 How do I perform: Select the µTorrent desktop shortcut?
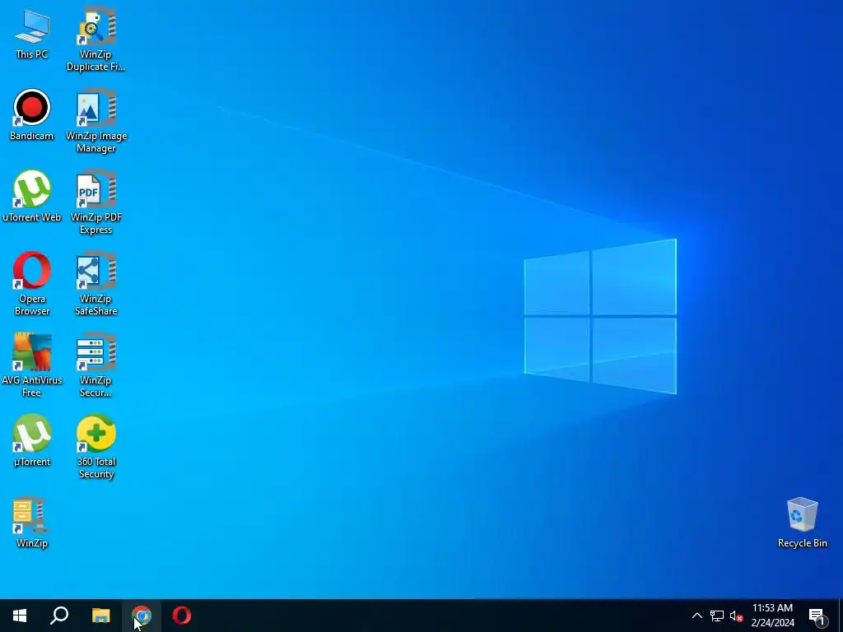click(32, 441)
